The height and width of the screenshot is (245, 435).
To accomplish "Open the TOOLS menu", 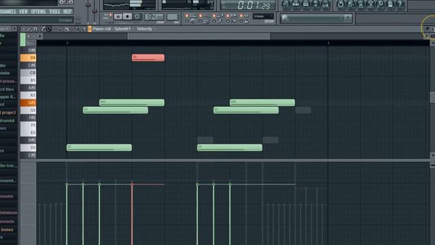I will coord(54,12).
